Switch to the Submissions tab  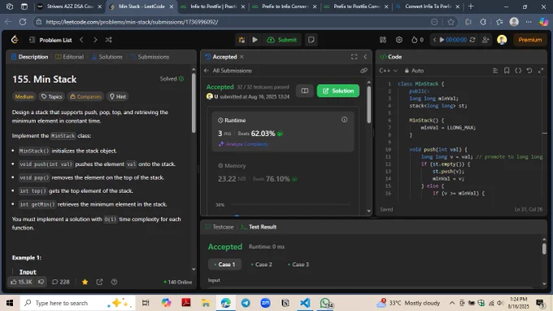coord(150,57)
